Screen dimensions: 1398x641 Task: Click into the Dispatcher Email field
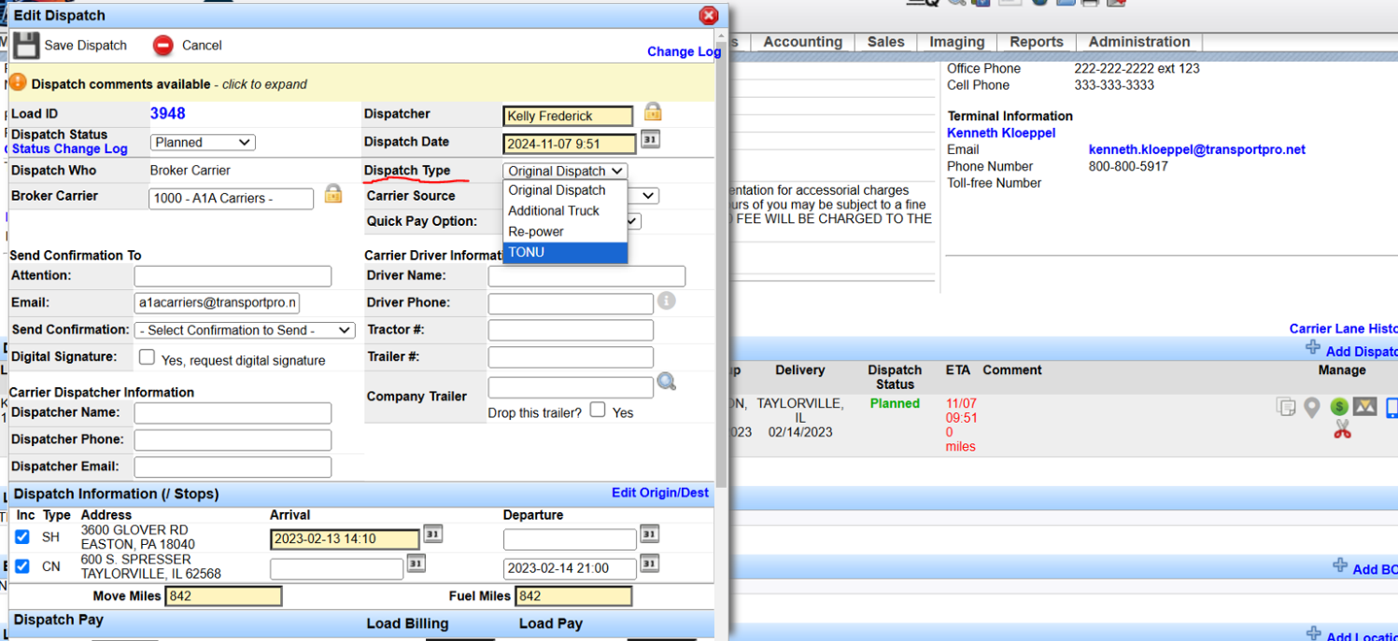coord(233,467)
